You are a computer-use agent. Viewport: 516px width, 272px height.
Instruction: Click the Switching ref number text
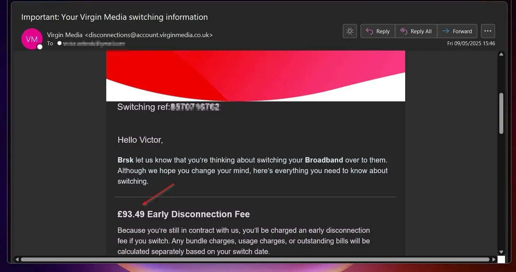click(x=195, y=107)
